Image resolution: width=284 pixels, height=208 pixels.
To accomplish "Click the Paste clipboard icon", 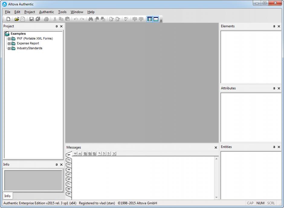I will 67,19.
